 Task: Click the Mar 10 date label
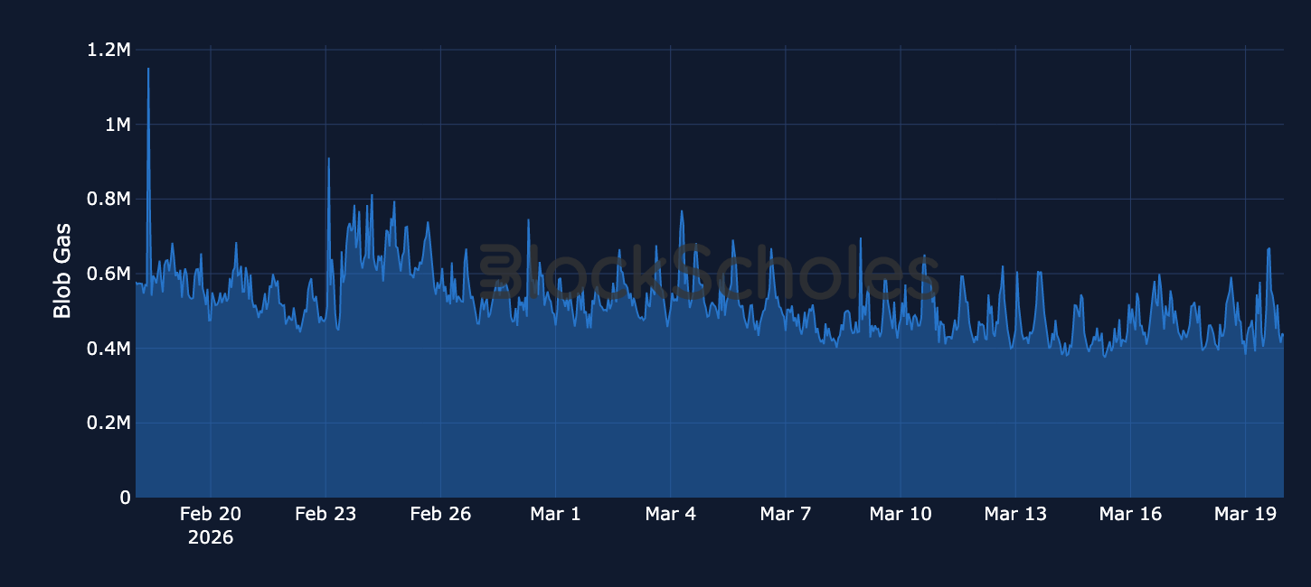pos(901,514)
